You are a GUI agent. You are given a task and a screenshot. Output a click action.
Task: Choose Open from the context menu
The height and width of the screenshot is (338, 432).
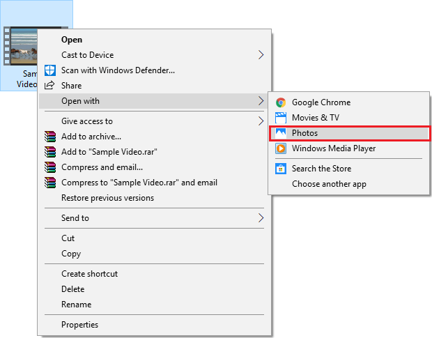click(x=154, y=40)
